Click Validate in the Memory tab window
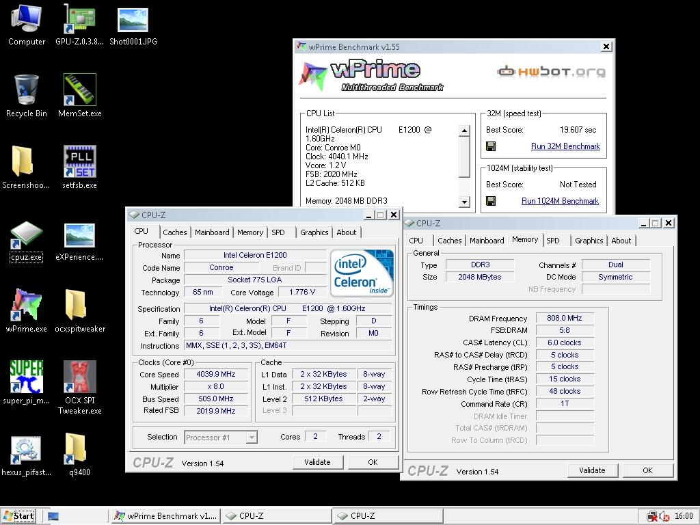The height and width of the screenshot is (525, 700). (x=592, y=470)
